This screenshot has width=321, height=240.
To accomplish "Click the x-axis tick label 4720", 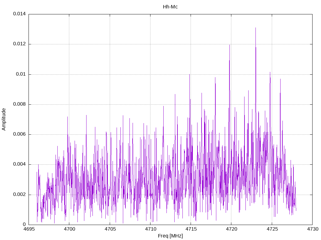I will click(x=231, y=229).
